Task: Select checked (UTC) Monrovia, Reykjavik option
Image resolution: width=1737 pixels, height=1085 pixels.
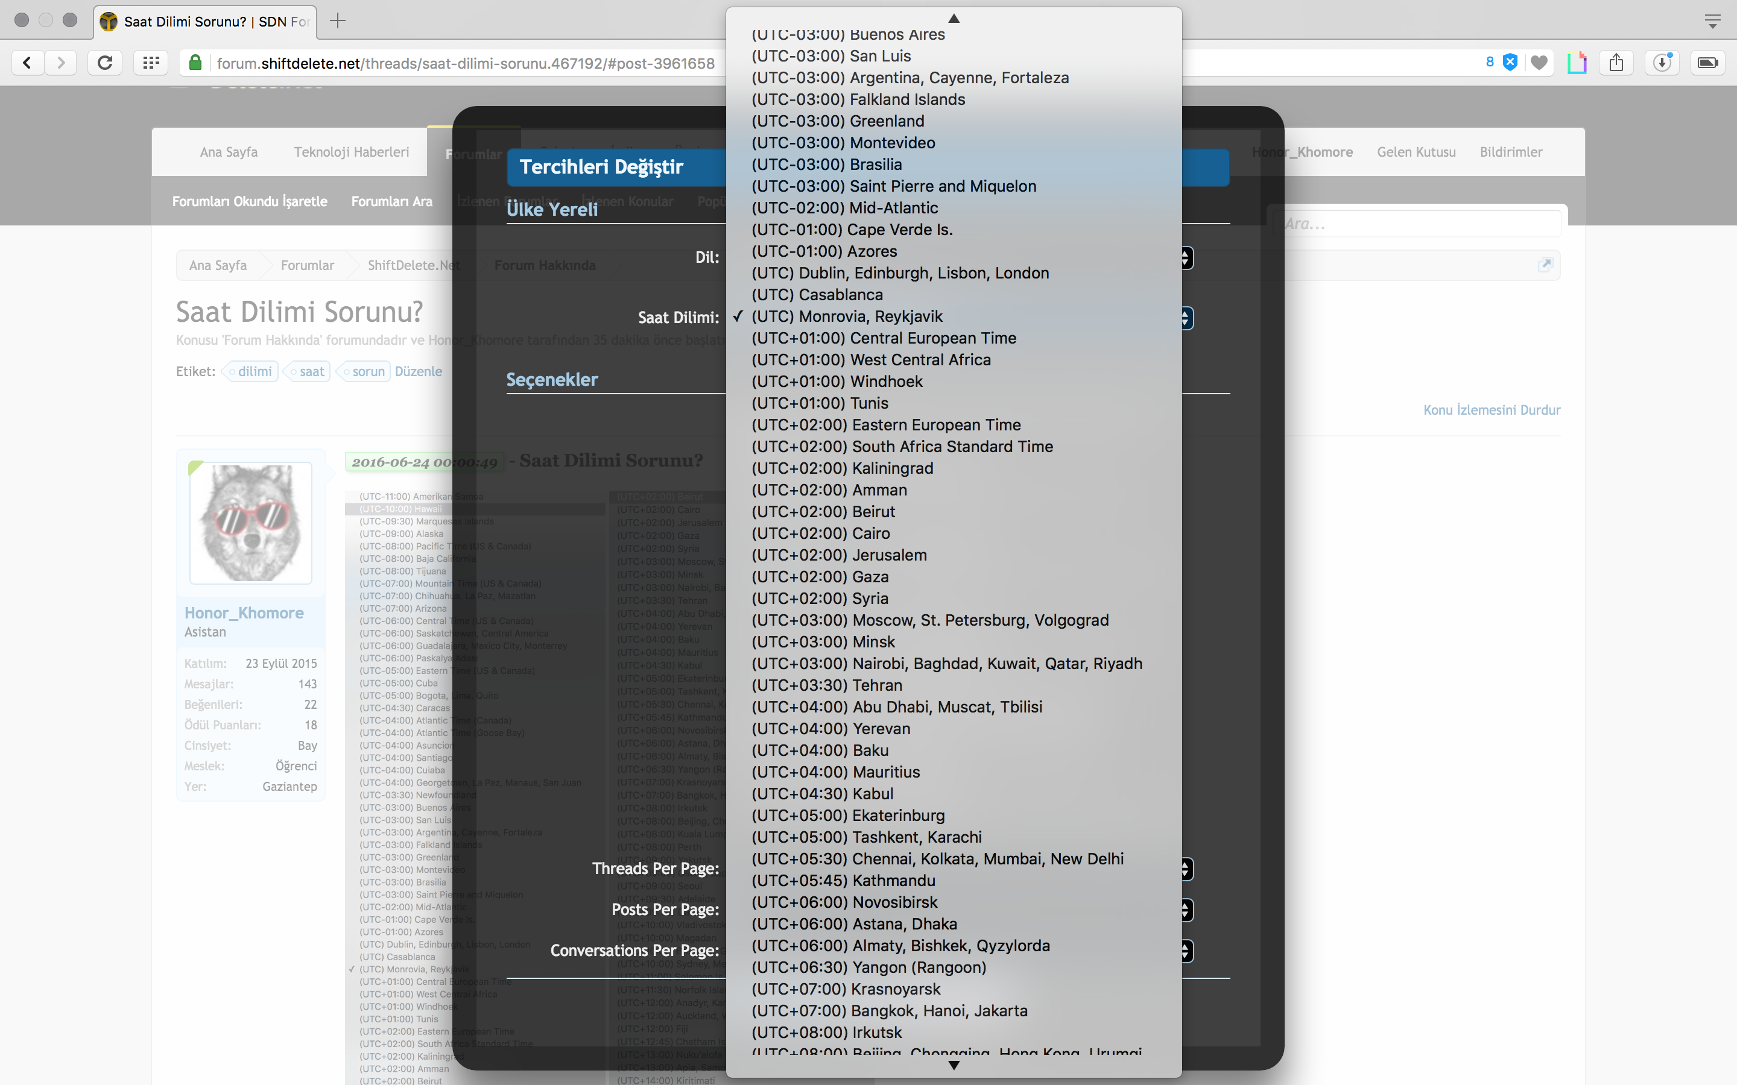Action: coord(847,316)
